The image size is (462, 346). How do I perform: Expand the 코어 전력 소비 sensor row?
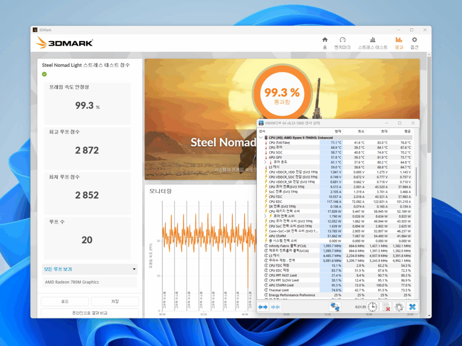click(265, 216)
